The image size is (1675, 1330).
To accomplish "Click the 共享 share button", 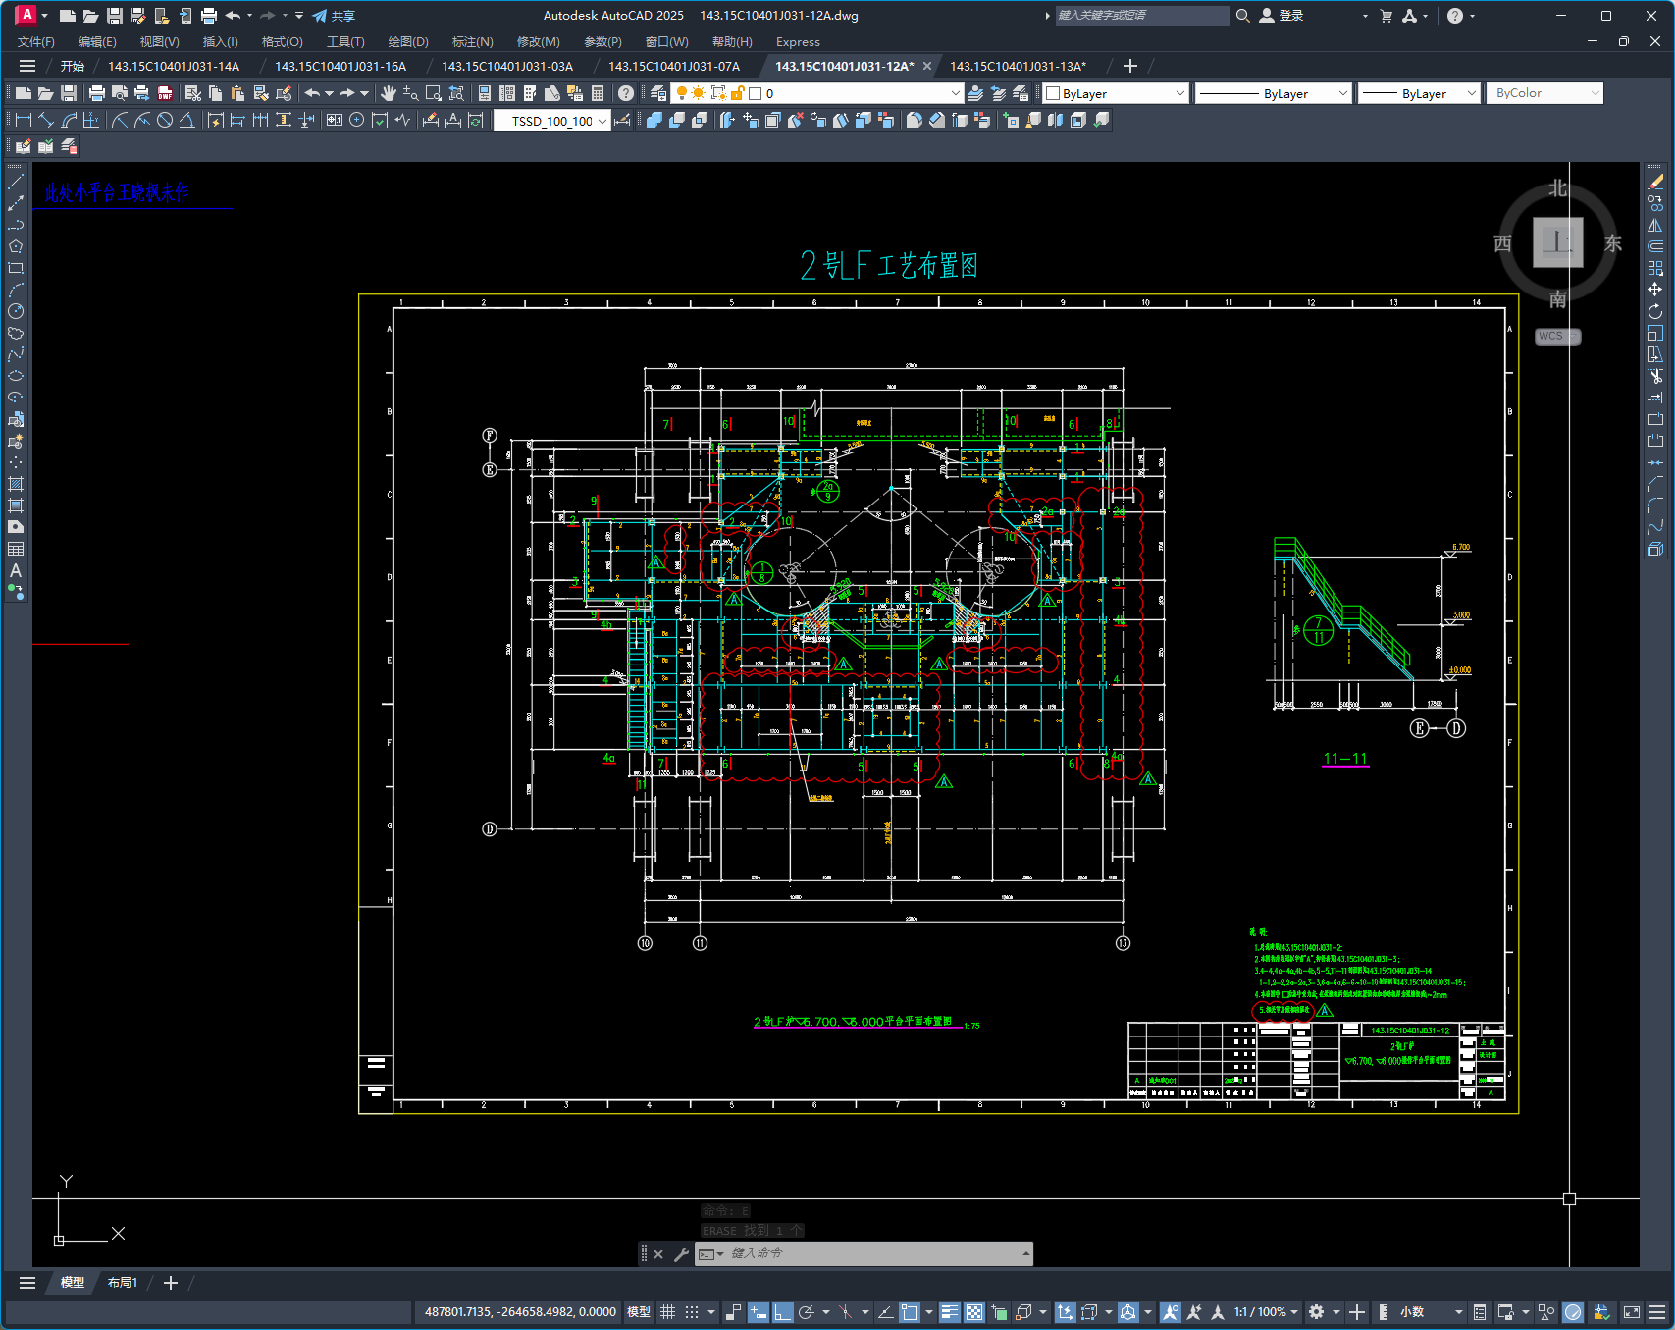I will point(334,16).
